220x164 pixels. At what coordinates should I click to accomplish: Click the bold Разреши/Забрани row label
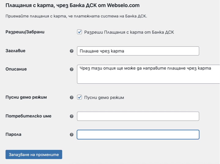coord(25,32)
